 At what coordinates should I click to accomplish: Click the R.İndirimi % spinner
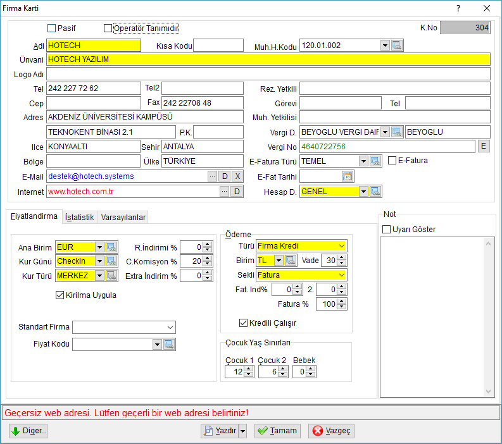click(208, 247)
